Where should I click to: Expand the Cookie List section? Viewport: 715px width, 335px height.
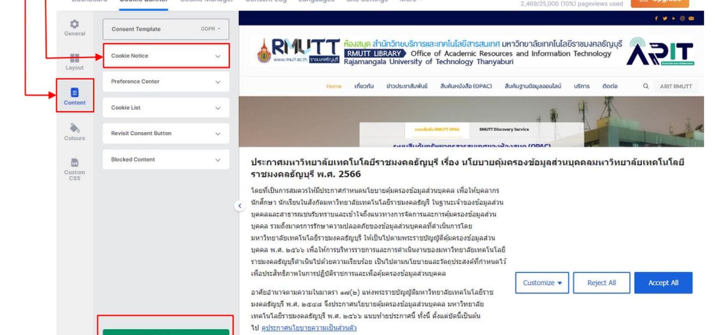(166, 108)
